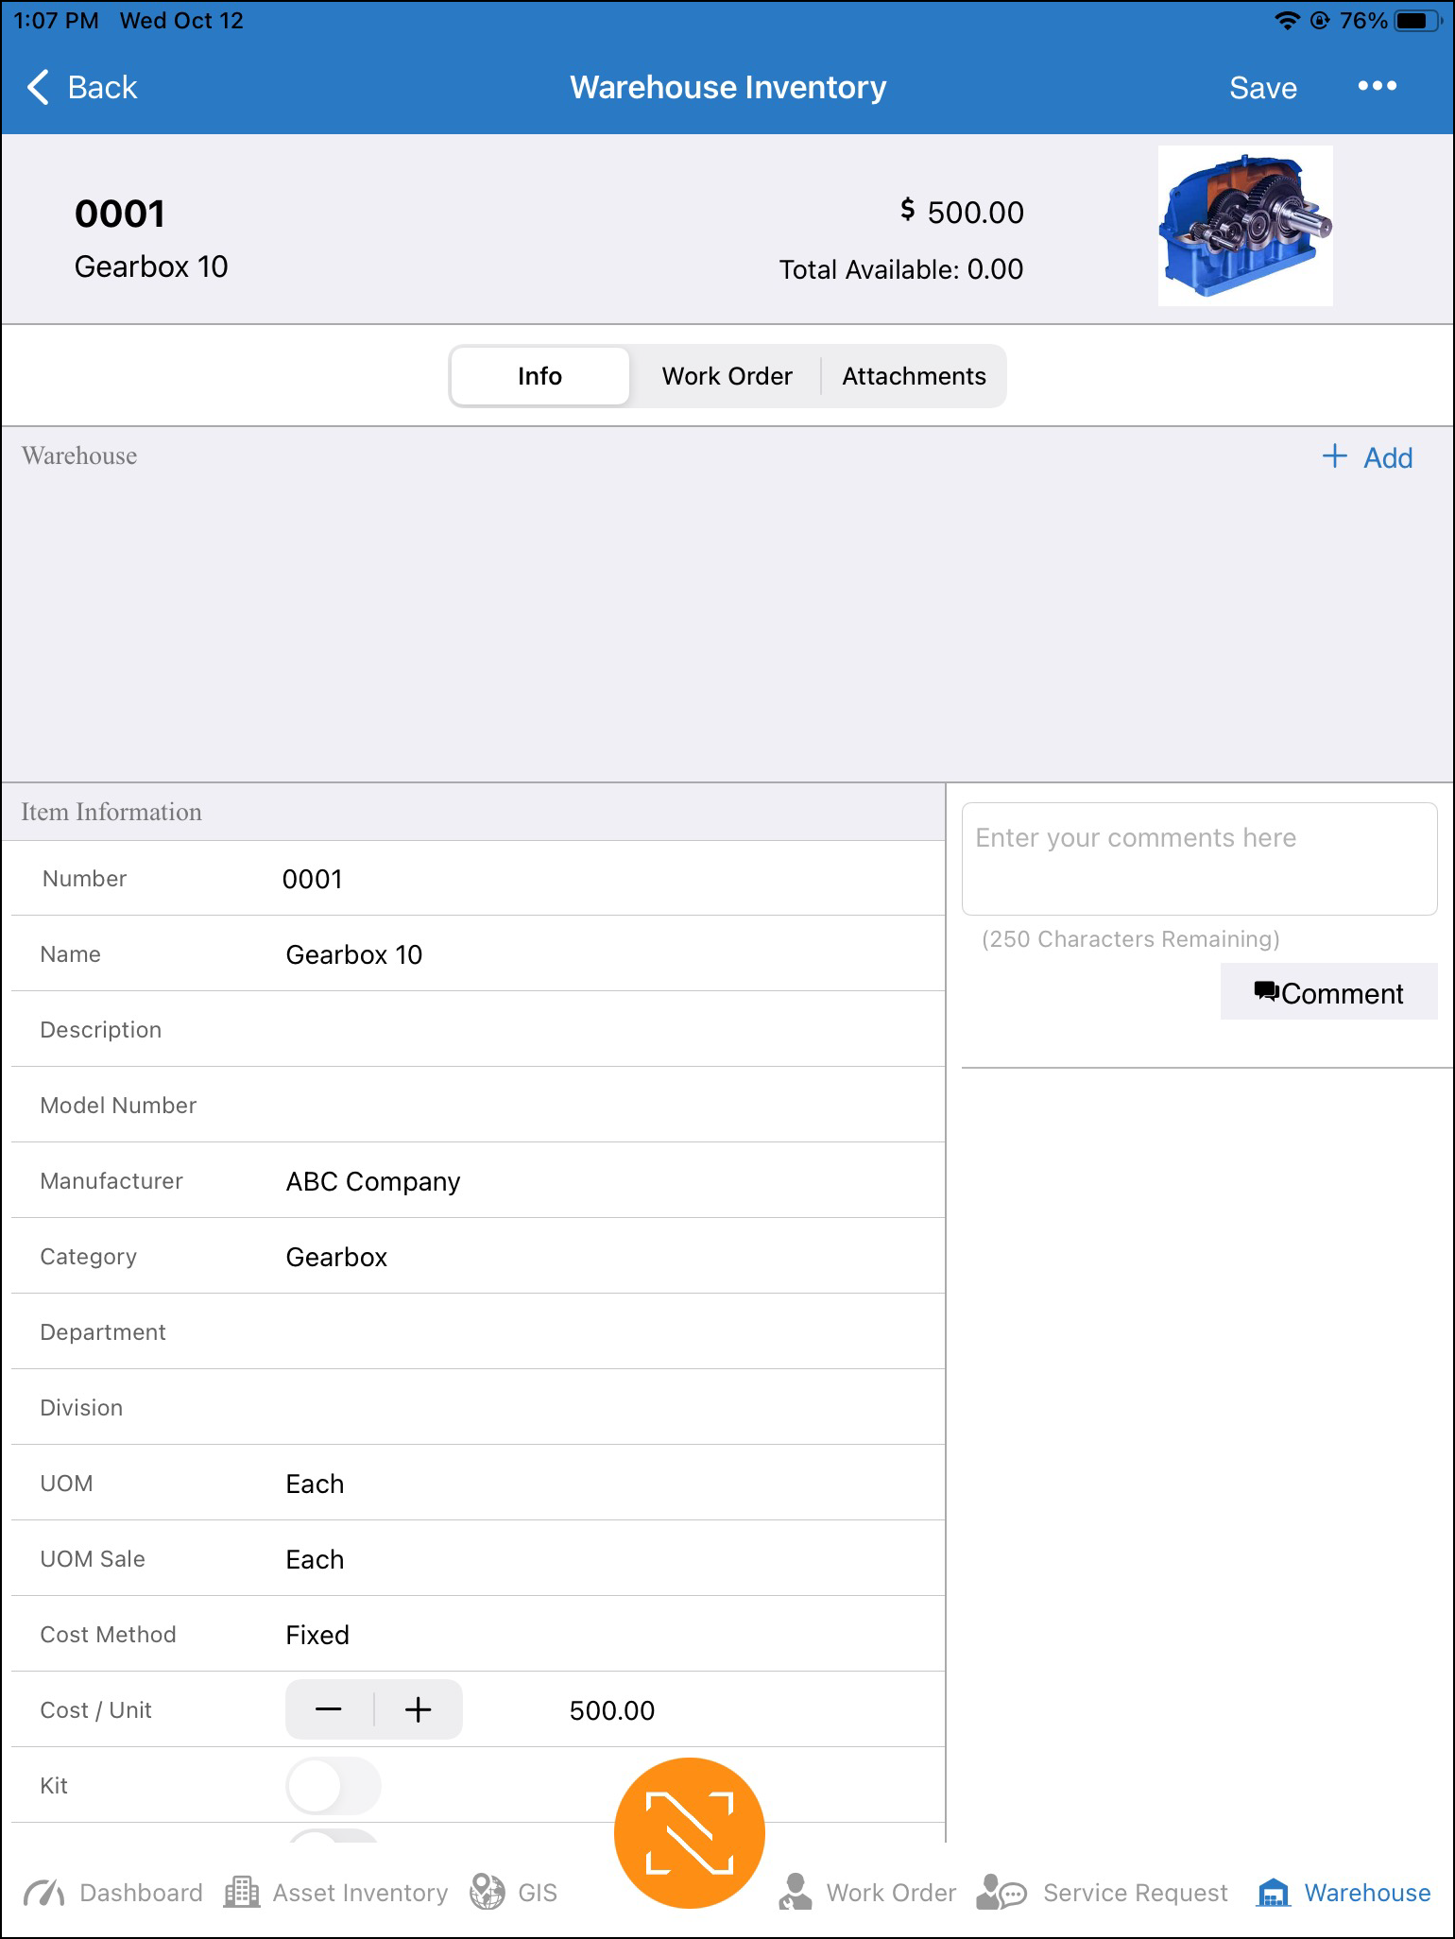Switch to the Info tab
Screen dimensions: 1455x1939
[539, 376]
